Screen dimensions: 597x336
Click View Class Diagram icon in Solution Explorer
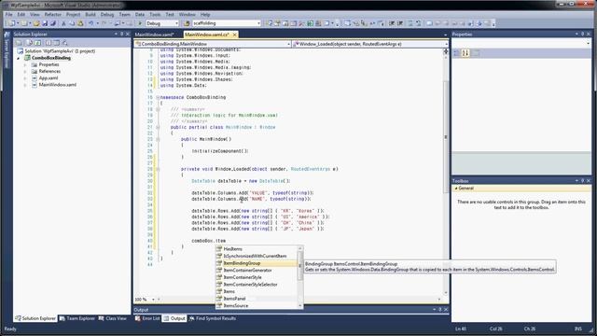pos(64,43)
